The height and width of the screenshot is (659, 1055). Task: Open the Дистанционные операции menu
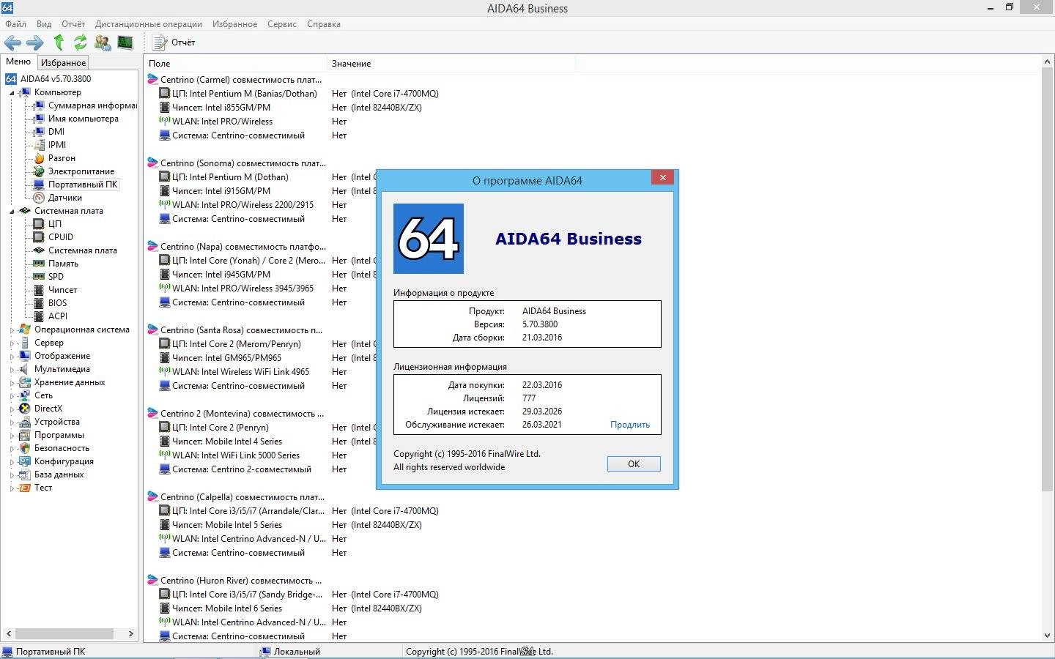[x=149, y=24]
